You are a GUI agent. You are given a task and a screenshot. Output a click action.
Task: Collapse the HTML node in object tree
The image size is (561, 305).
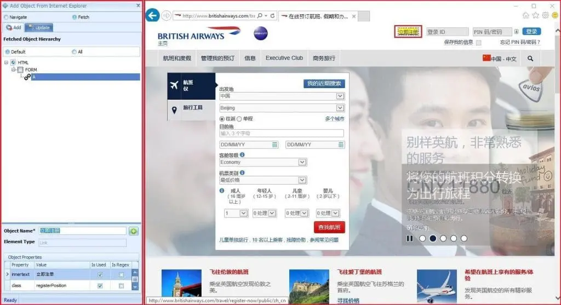[6, 62]
